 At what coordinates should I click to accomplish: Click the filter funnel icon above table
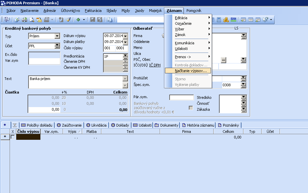tap(15, 125)
